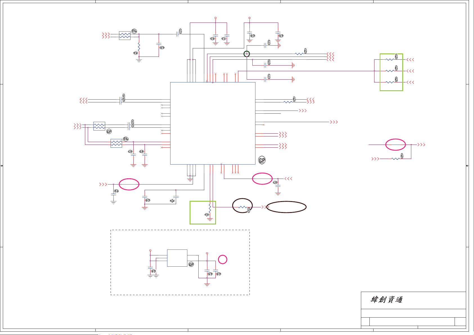Select the middle resistor in the right green box

click(x=390, y=71)
